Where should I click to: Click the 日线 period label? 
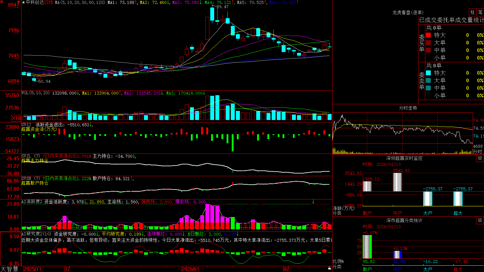pos(49,2)
